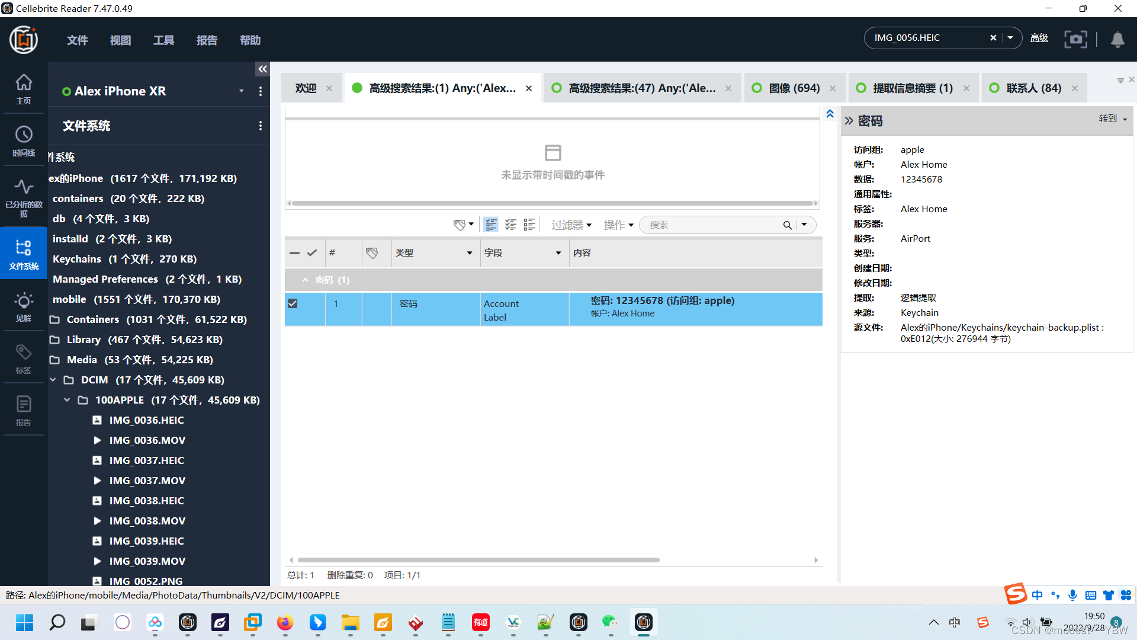Collapse the DCIM folder tree node
Viewport: 1137px width, 640px height.
pyautogui.click(x=53, y=380)
